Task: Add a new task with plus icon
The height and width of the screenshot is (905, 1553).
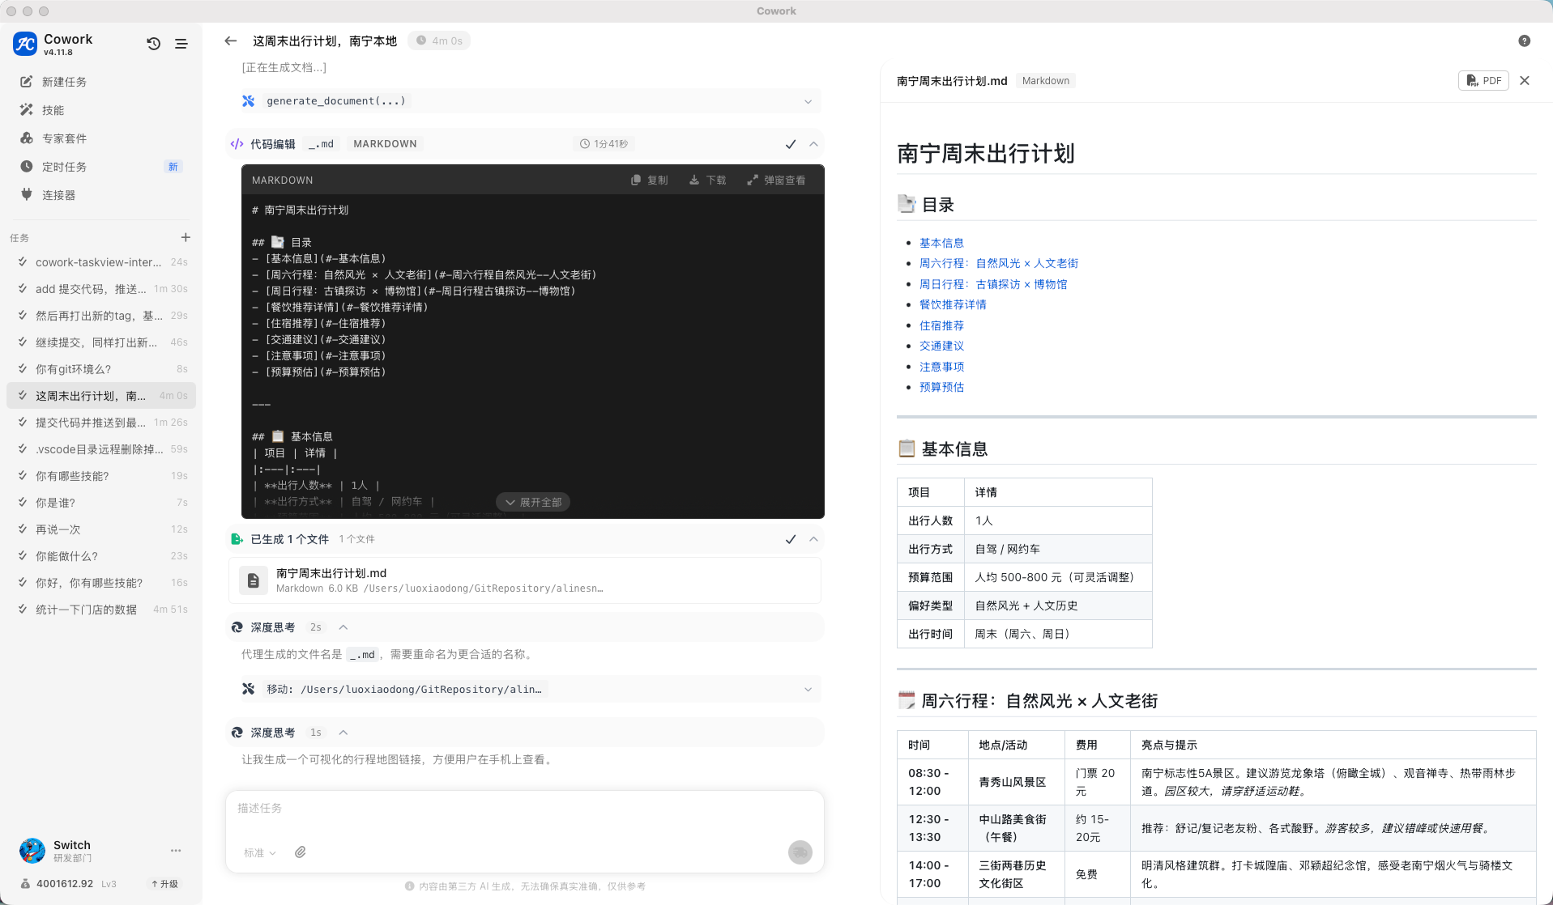Action: [x=186, y=237]
